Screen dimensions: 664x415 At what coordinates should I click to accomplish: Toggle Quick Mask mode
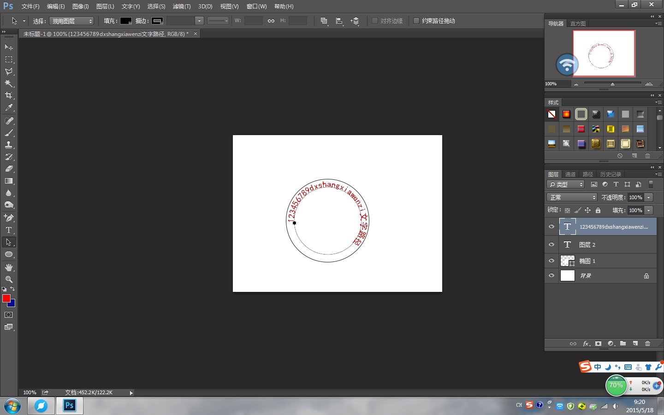point(9,315)
